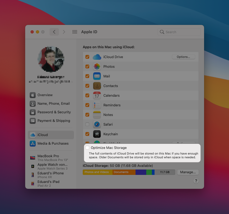This screenshot has width=229, height=214.
Task: Click the MacBook Pro device icon
Action: click(x=33, y=158)
